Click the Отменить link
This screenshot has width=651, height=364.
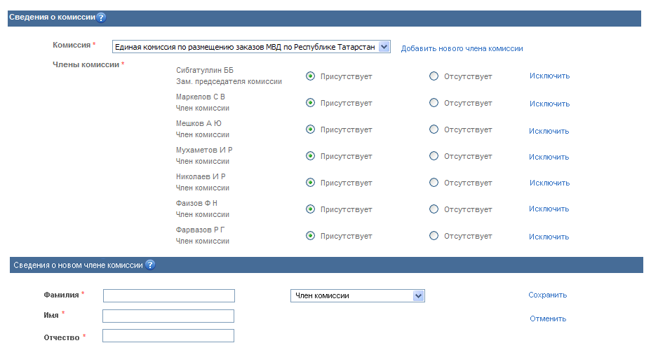pyautogui.click(x=548, y=318)
